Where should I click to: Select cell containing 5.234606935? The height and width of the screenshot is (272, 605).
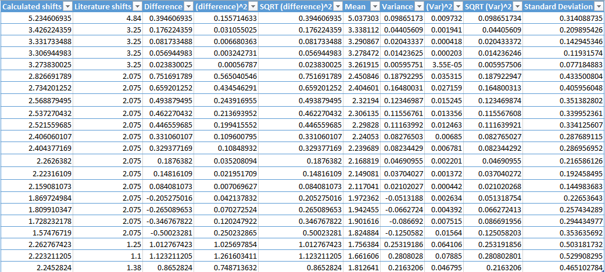[37, 18]
